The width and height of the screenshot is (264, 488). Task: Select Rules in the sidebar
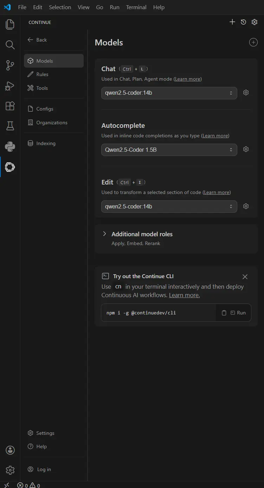pyautogui.click(x=42, y=74)
